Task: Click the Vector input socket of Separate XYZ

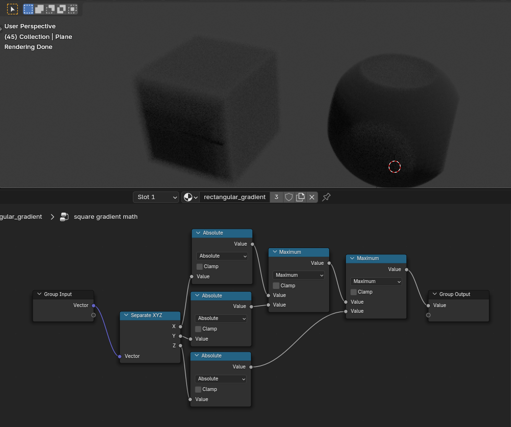Action: pyautogui.click(x=119, y=356)
